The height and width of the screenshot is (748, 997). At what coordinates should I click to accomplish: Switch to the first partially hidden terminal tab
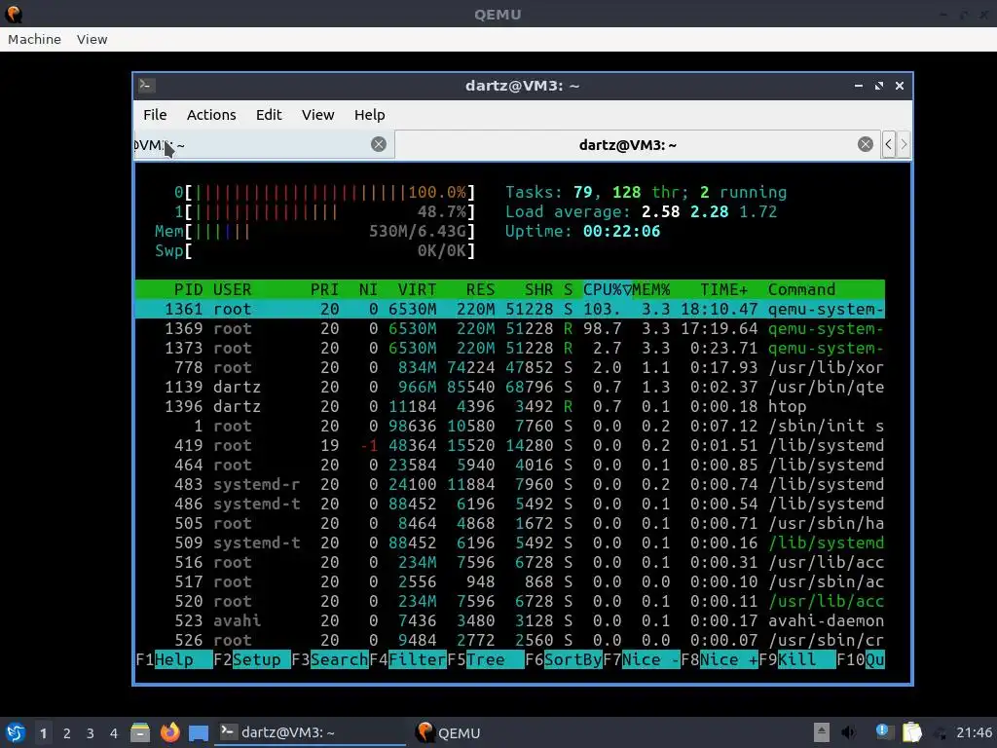[264, 144]
